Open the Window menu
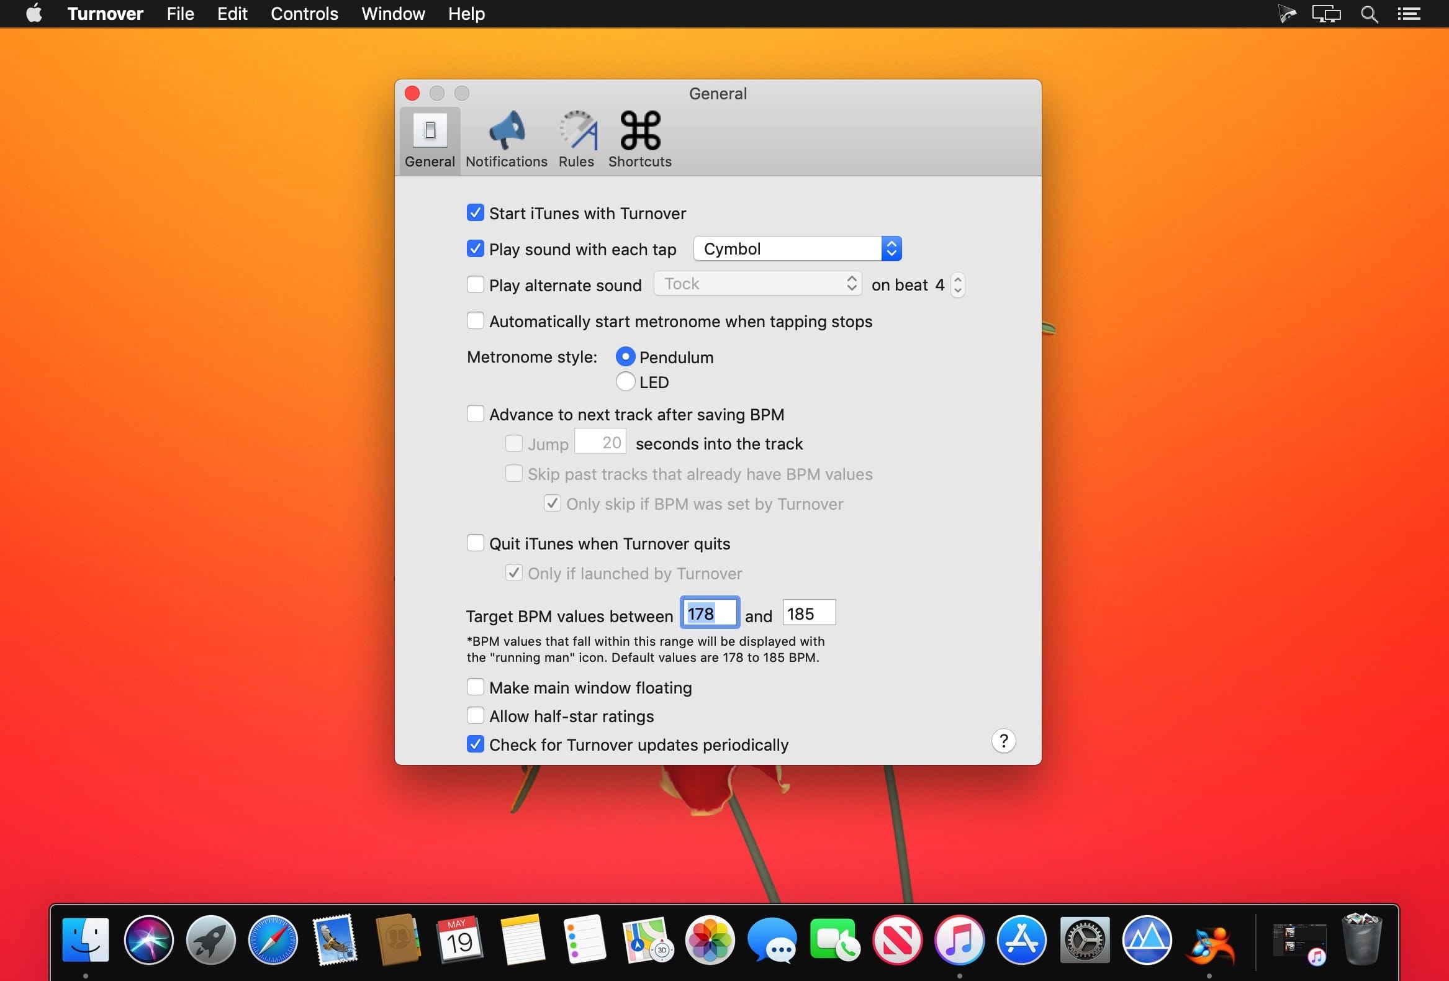The image size is (1449, 981). 393,14
